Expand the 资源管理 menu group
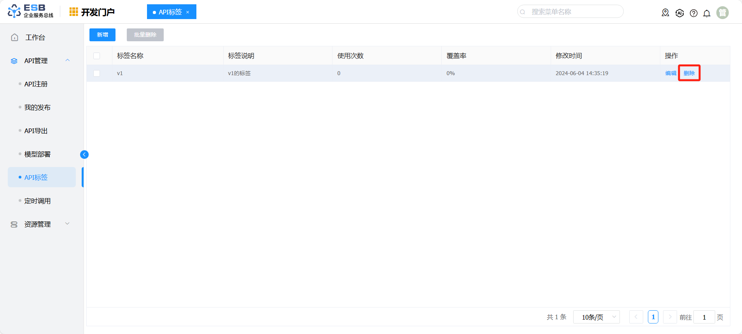This screenshot has width=742, height=334. tap(68, 224)
